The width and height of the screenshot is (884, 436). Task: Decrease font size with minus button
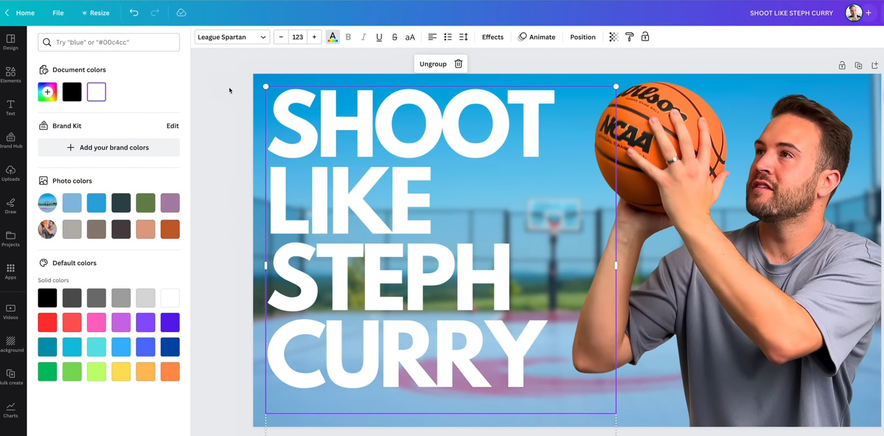pos(281,37)
